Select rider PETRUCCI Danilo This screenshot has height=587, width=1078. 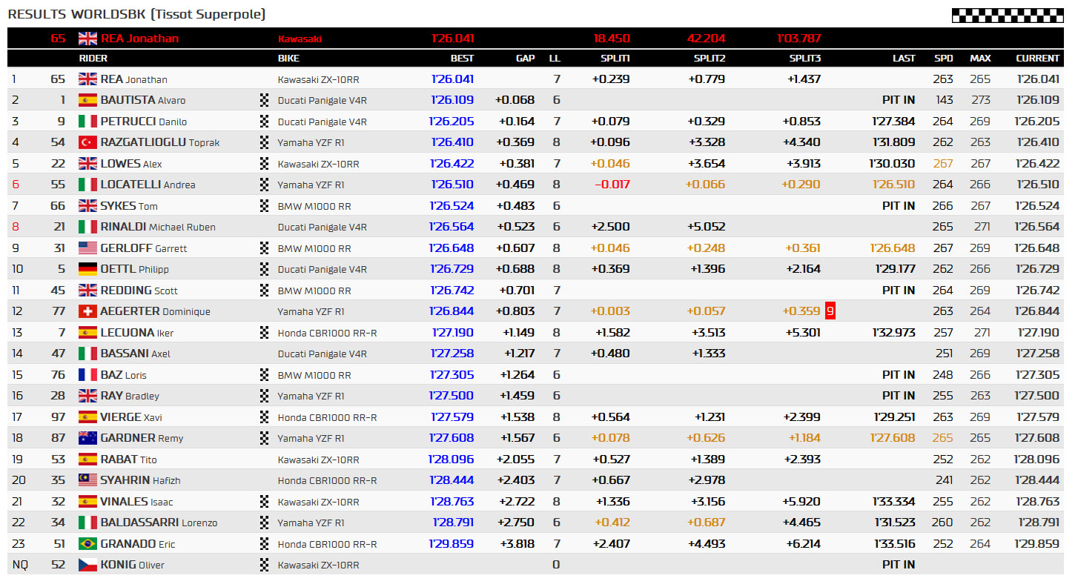coord(144,122)
